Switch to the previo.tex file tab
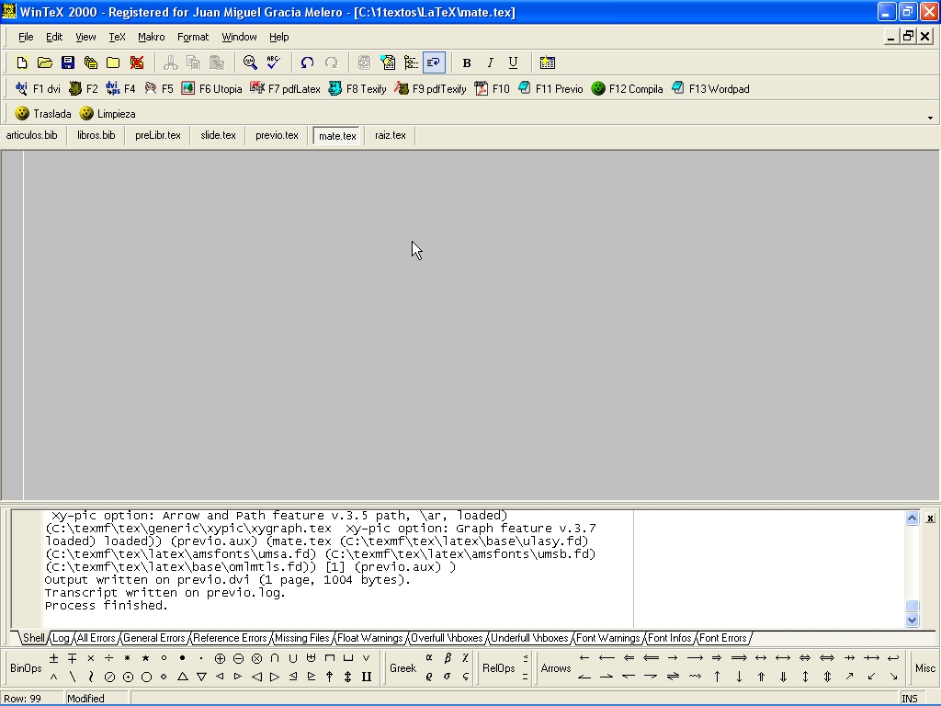Image resolution: width=941 pixels, height=706 pixels. [277, 135]
